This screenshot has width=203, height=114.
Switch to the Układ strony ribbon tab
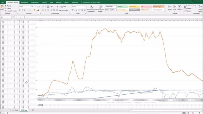[x=35, y=3]
